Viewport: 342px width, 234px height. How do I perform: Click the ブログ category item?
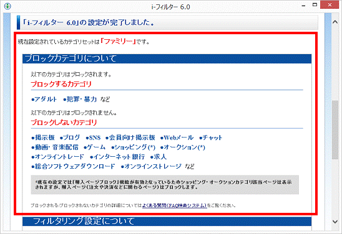coord(70,138)
